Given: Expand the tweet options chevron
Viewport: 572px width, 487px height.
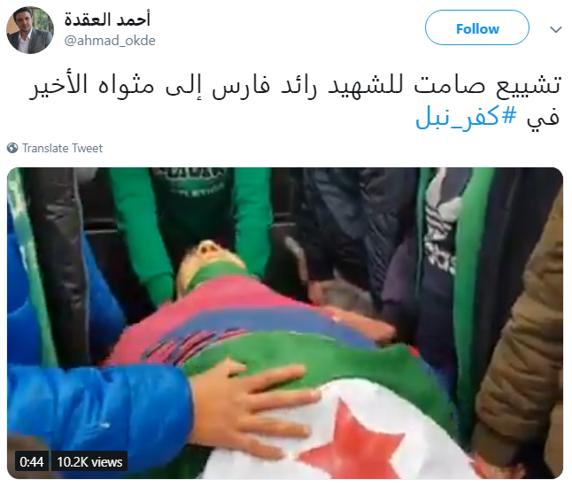Looking at the screenshot, I should pos(555,29).
